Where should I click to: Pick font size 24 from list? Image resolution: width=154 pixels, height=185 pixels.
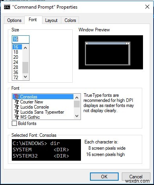(17, 62)
